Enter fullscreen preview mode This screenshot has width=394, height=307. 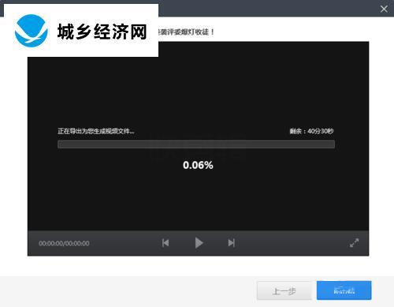pos(354,243)
